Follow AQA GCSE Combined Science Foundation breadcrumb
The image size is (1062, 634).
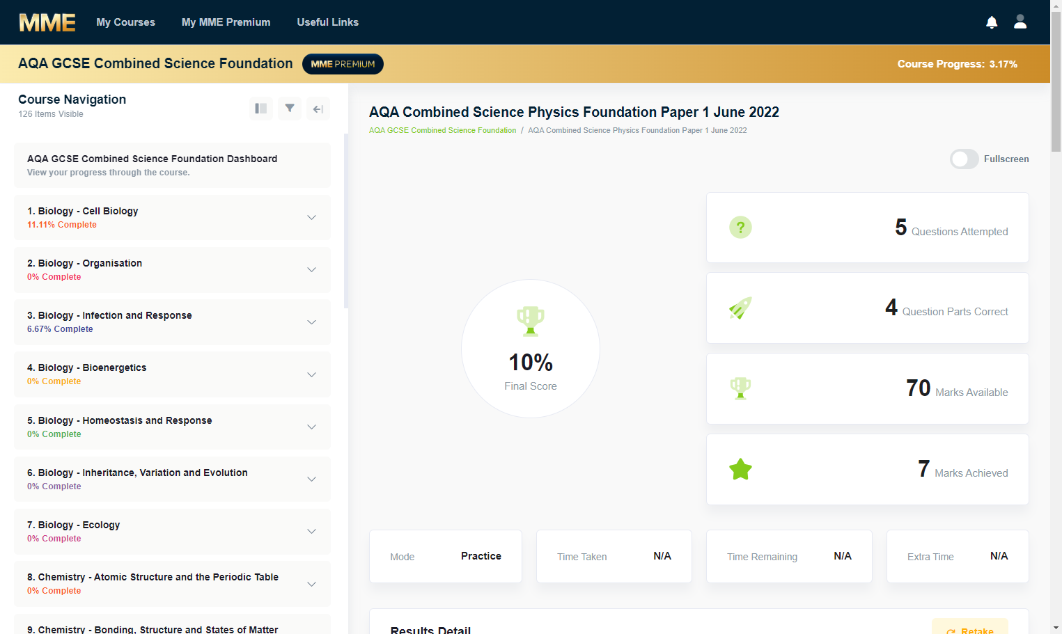pyautogui.click(x=443, y=130)
